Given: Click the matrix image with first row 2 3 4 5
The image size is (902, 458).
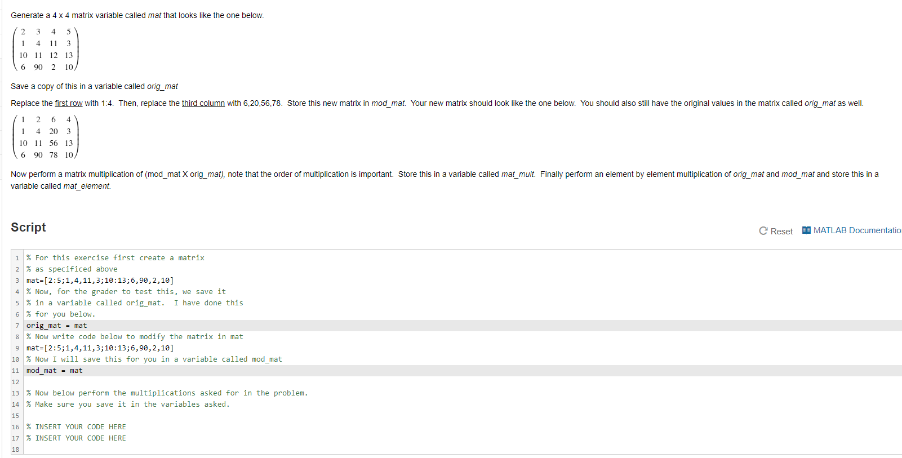Looking at the screenshot, I should [x=45, y=49].
